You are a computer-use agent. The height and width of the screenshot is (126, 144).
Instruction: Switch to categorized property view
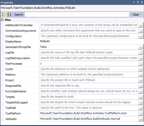(x=4, y=14)
